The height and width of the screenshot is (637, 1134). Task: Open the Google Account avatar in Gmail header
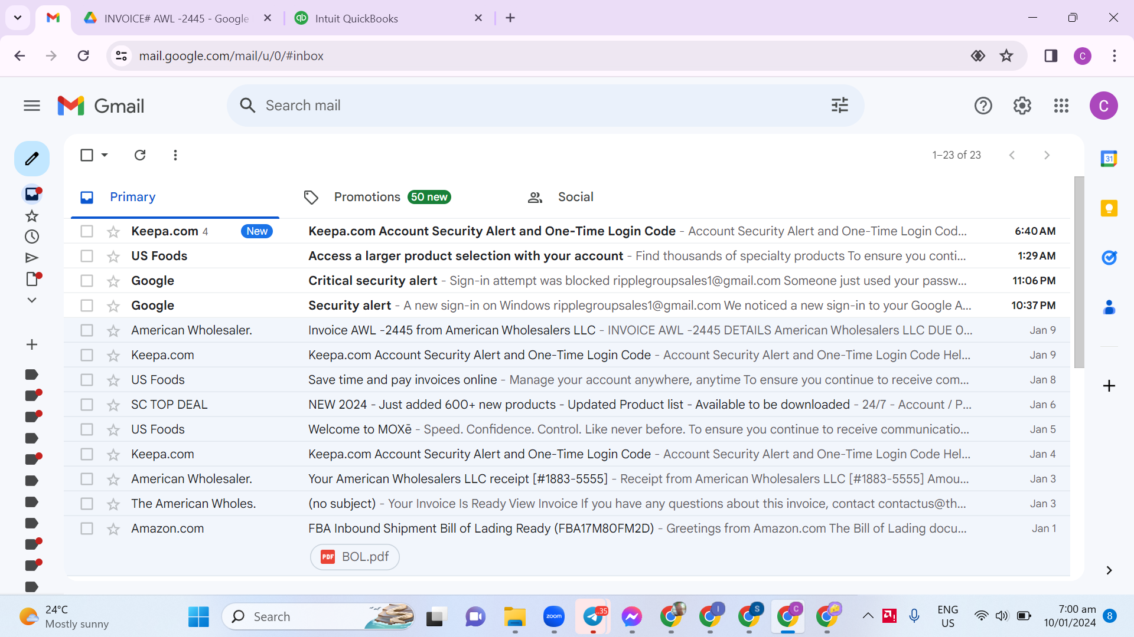[x=1104, y=106]
